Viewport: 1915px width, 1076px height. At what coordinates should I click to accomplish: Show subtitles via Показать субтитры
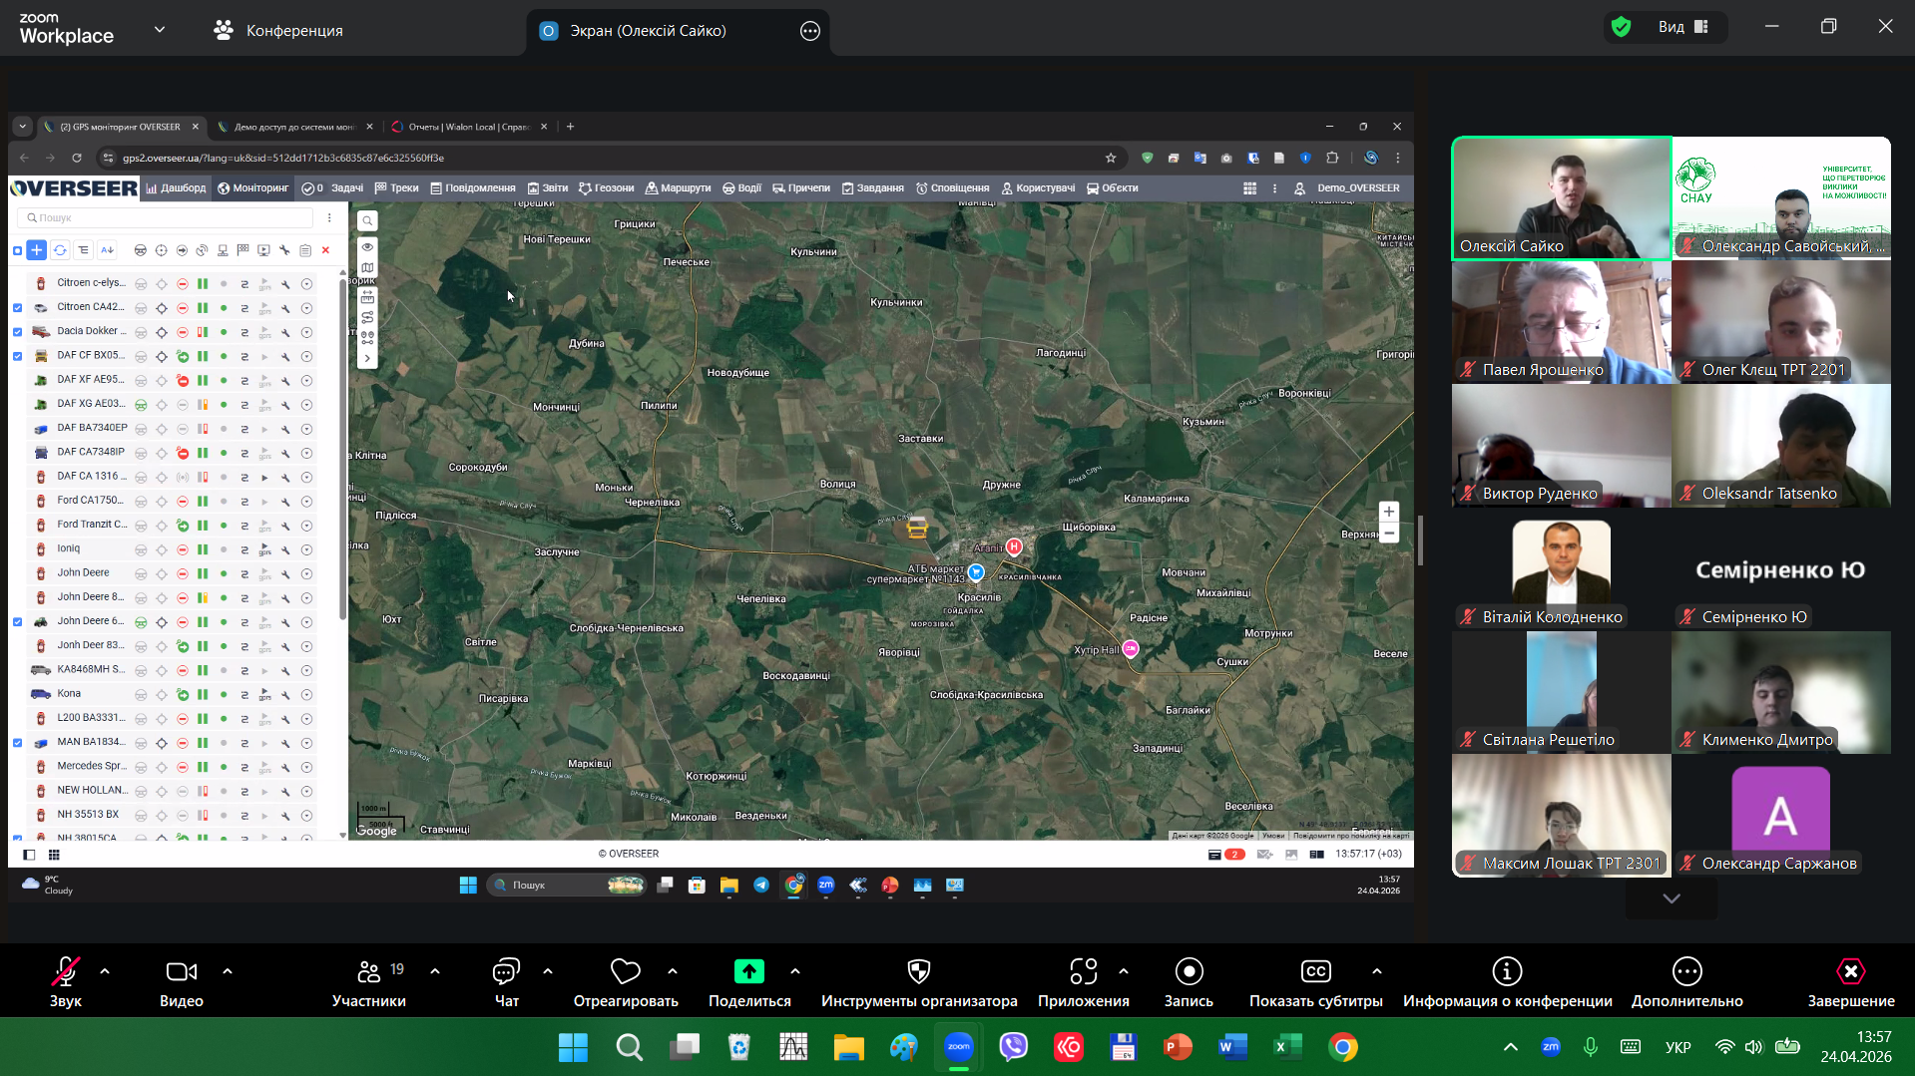[1315, 972]
